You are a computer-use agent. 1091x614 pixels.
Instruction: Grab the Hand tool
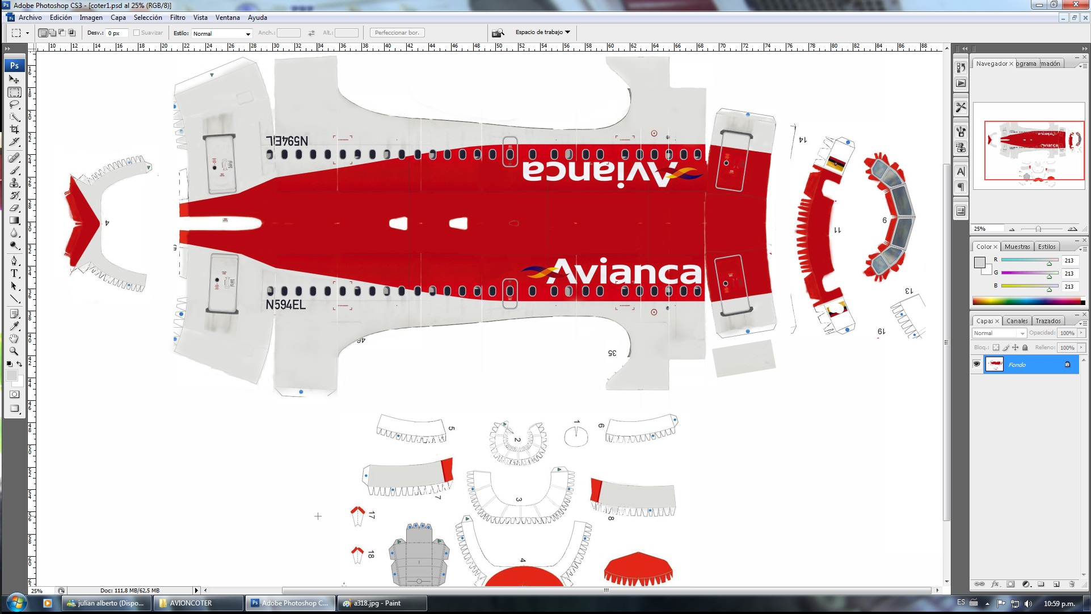coord(14,338)
